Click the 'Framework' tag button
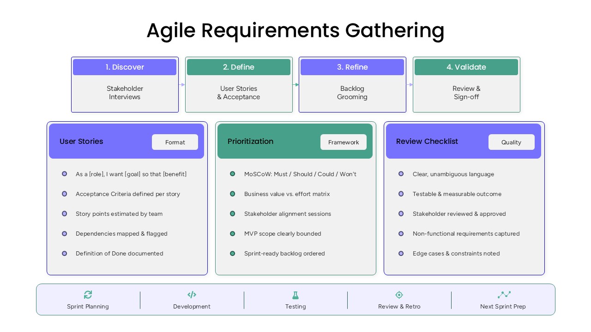591x332 pixels. tap(344, 142)
